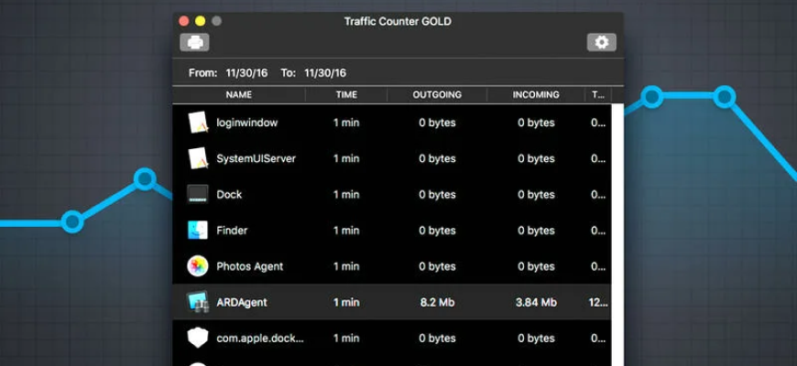Sort by the NAME column header
The width and height of the screenshot is (797, 366).
click(239, 94)
